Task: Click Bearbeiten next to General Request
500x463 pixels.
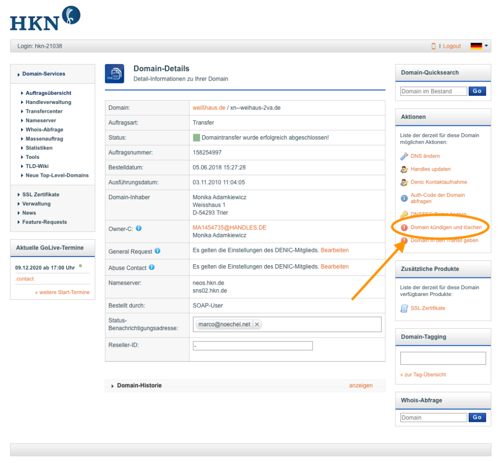Action: click(x=335, y=251)
